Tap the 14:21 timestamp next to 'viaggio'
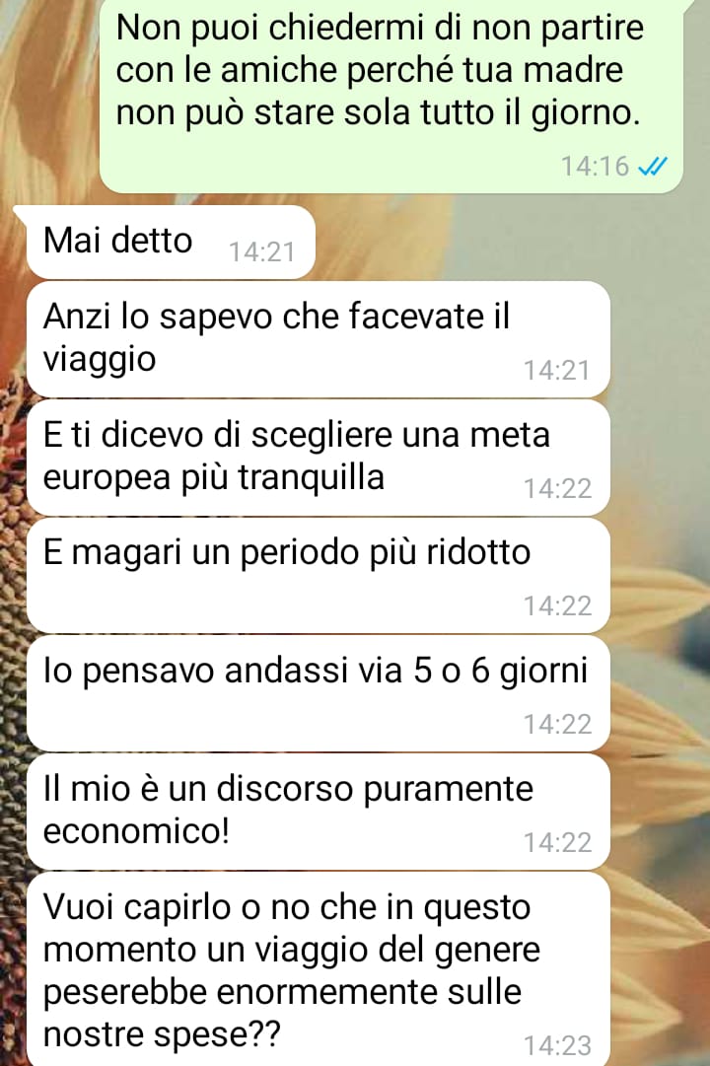The image size is (710, 1066). pyautogui.click(x=555, y=370)
